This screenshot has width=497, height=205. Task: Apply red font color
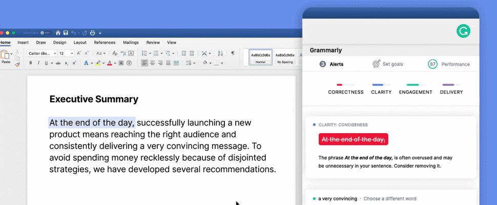110,63
